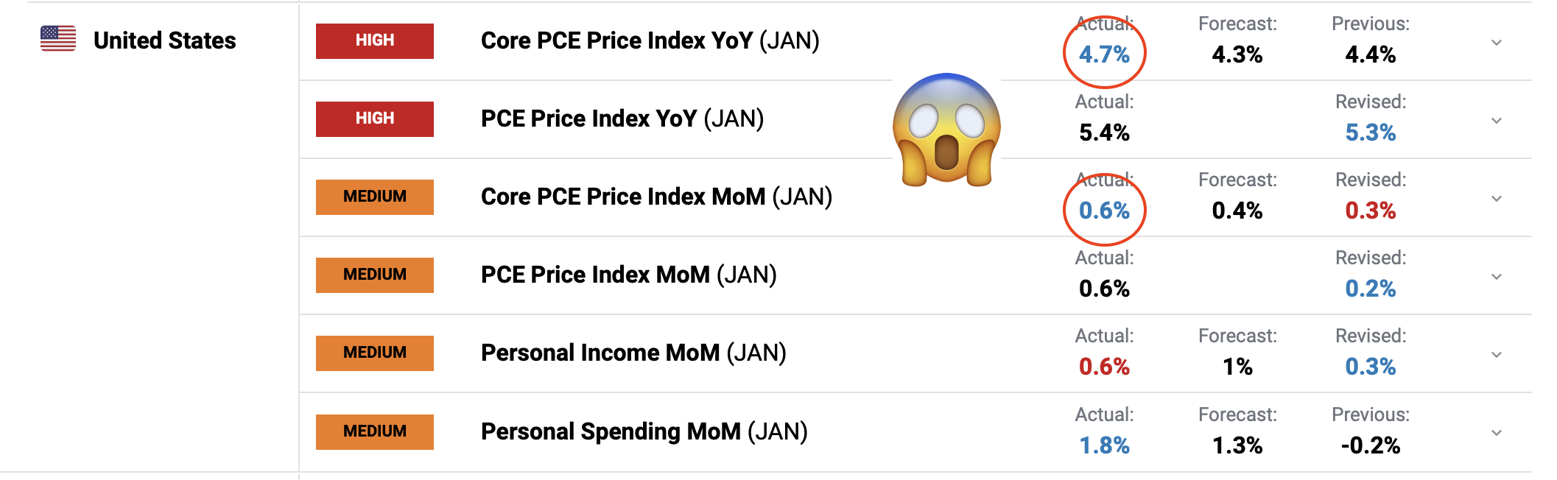The width and height of the screenshot is (1557, 480).
Task: Click the MEDIUM badge for Personal Spending MoM
Action: coord(374,431)
